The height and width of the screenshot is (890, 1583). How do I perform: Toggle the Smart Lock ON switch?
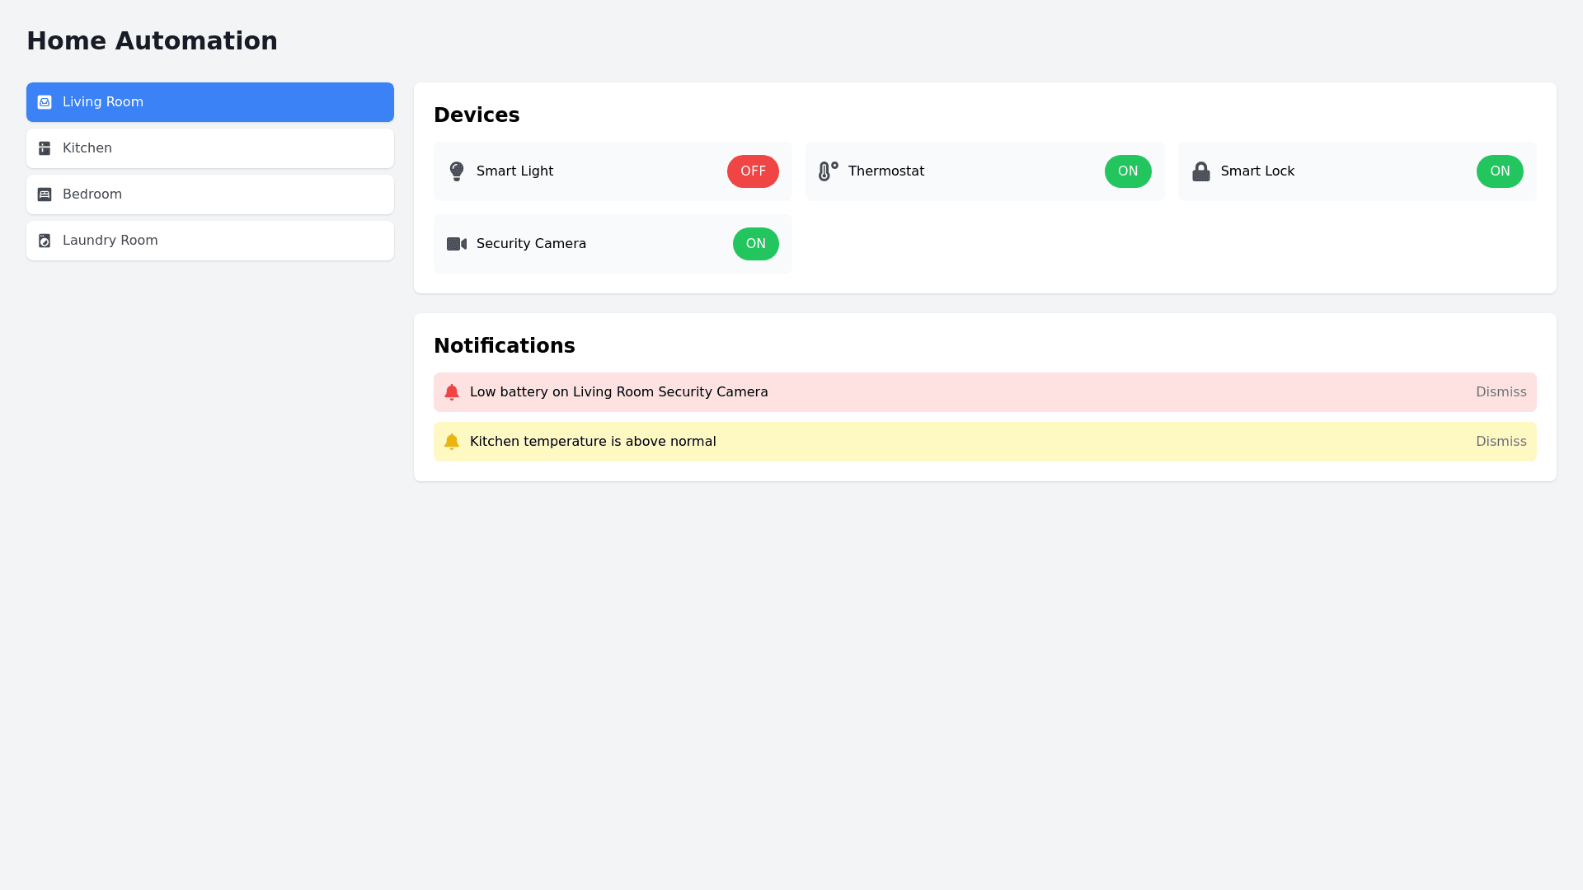point(1500,171)
